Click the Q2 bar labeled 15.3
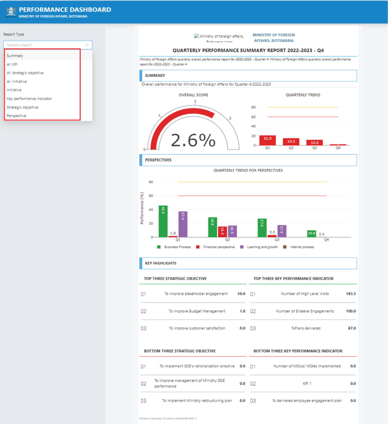 (x=291, y=141)
